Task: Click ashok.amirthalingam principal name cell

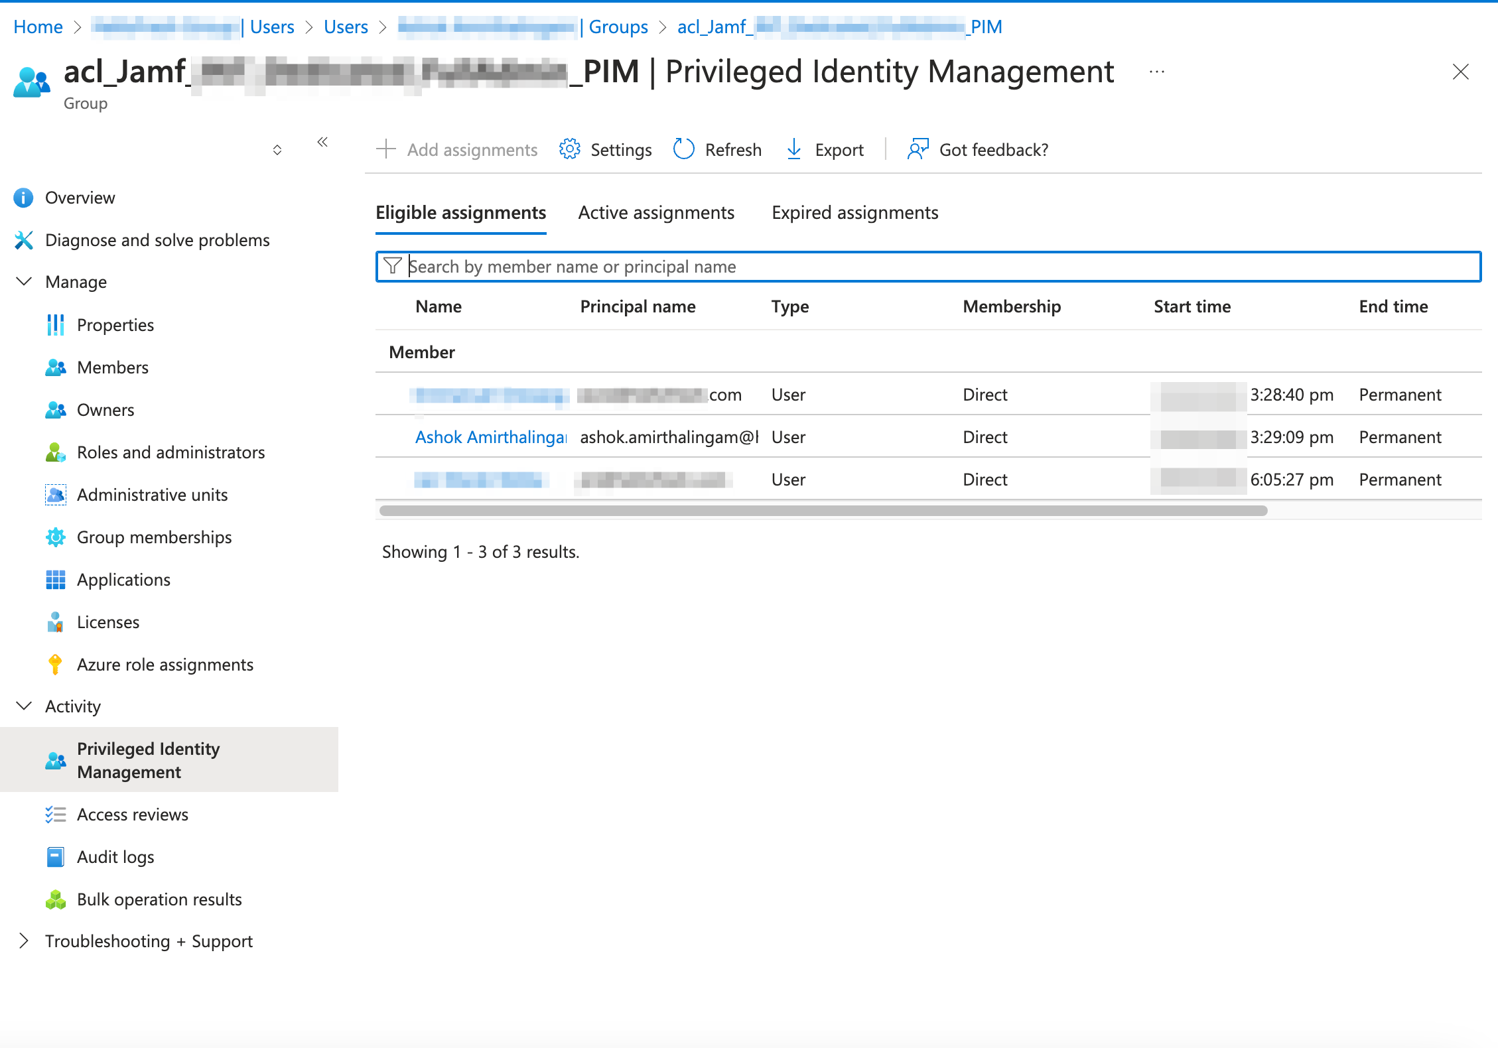Action: pyautogui.click(x=669, y=437)
